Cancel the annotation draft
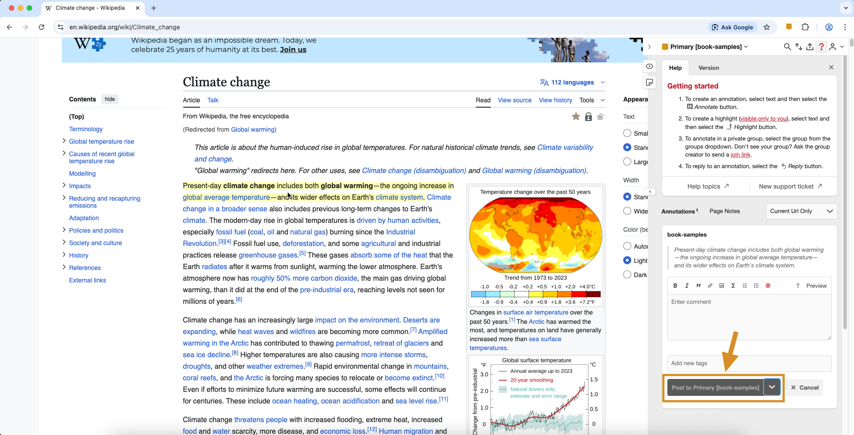 [x=805, y=387]
